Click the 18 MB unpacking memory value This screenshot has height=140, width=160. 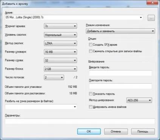pyautogui.click(x=73, y=93)
